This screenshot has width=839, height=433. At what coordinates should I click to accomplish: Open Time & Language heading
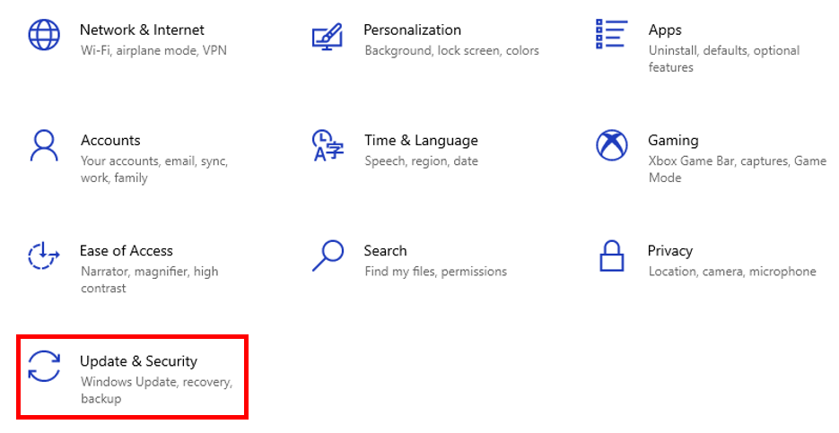[x=421, y=141]
